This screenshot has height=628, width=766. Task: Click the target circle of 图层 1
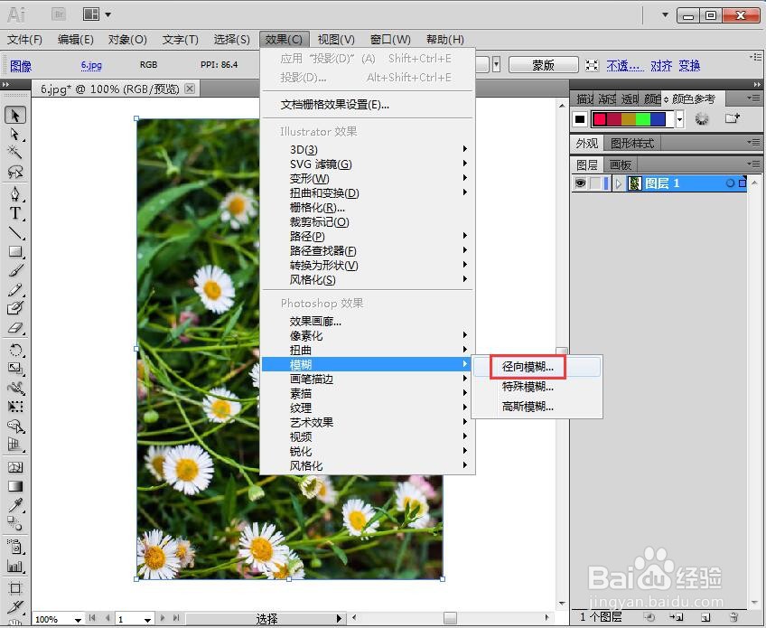pos(730,183)
